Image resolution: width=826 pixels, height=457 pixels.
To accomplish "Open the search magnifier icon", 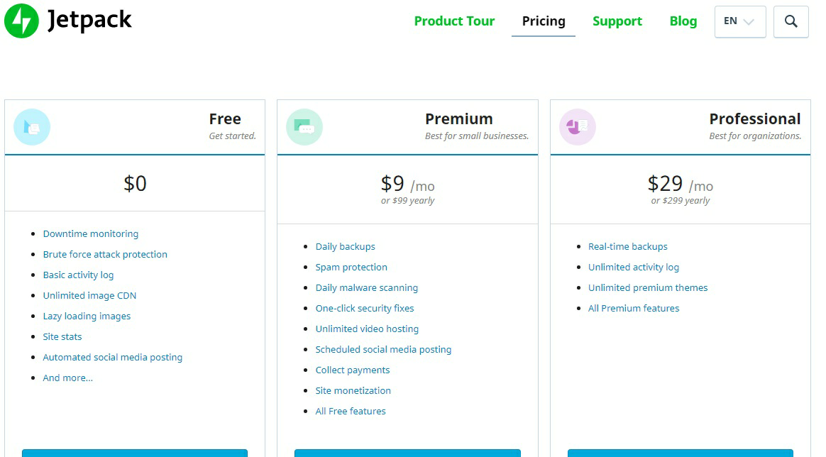I will (x=791, y=21).
